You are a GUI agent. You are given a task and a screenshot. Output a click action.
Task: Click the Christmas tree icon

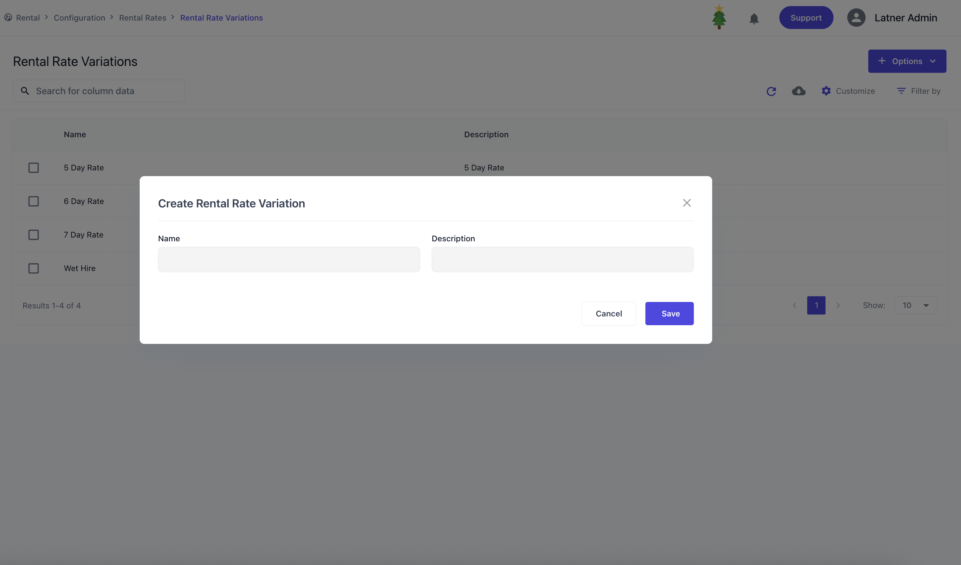(x=719, y=17)
